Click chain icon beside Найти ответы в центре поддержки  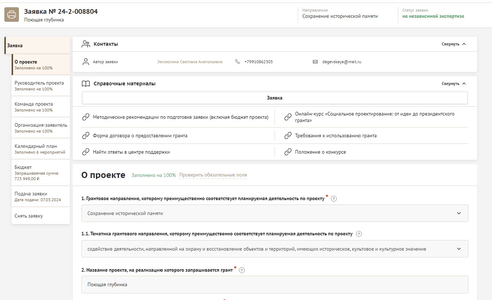click(x=86, y=152)
